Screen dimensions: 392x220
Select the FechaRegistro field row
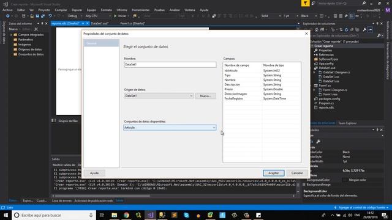pyautogui.click(x=262, y=98)
